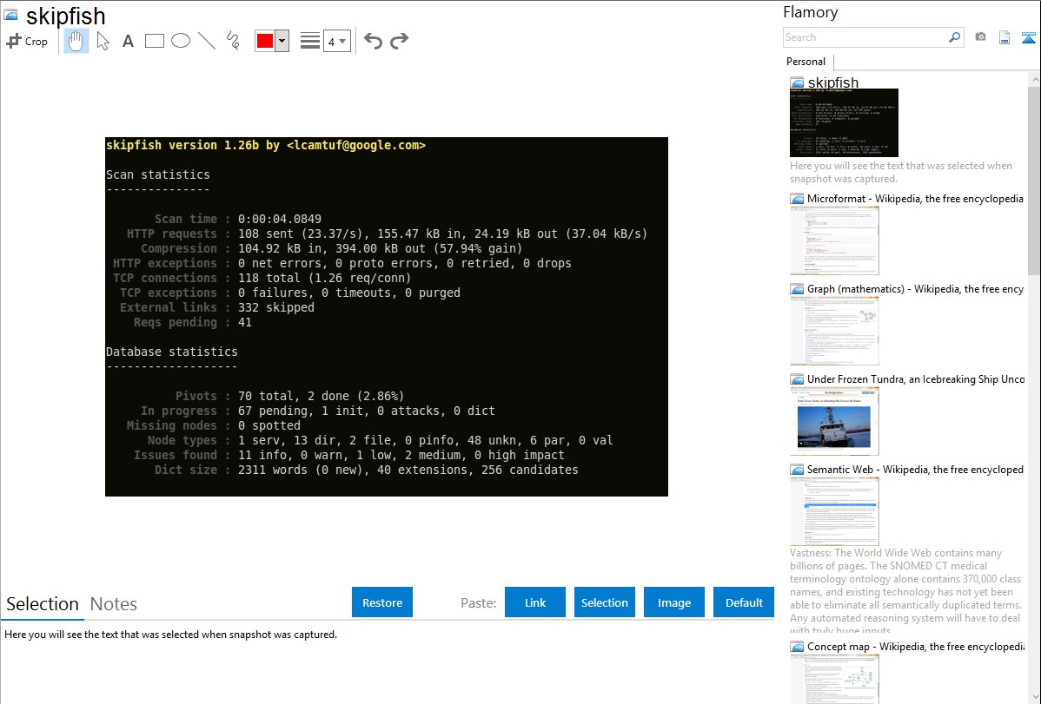Screen dimensions: 1041x704
Task: Select the straight line tool
Action: point(207,41)
